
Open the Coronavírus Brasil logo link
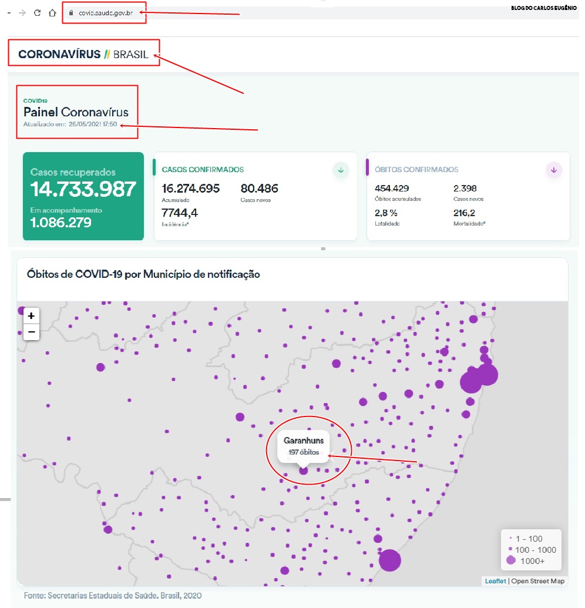click(83, 55)
